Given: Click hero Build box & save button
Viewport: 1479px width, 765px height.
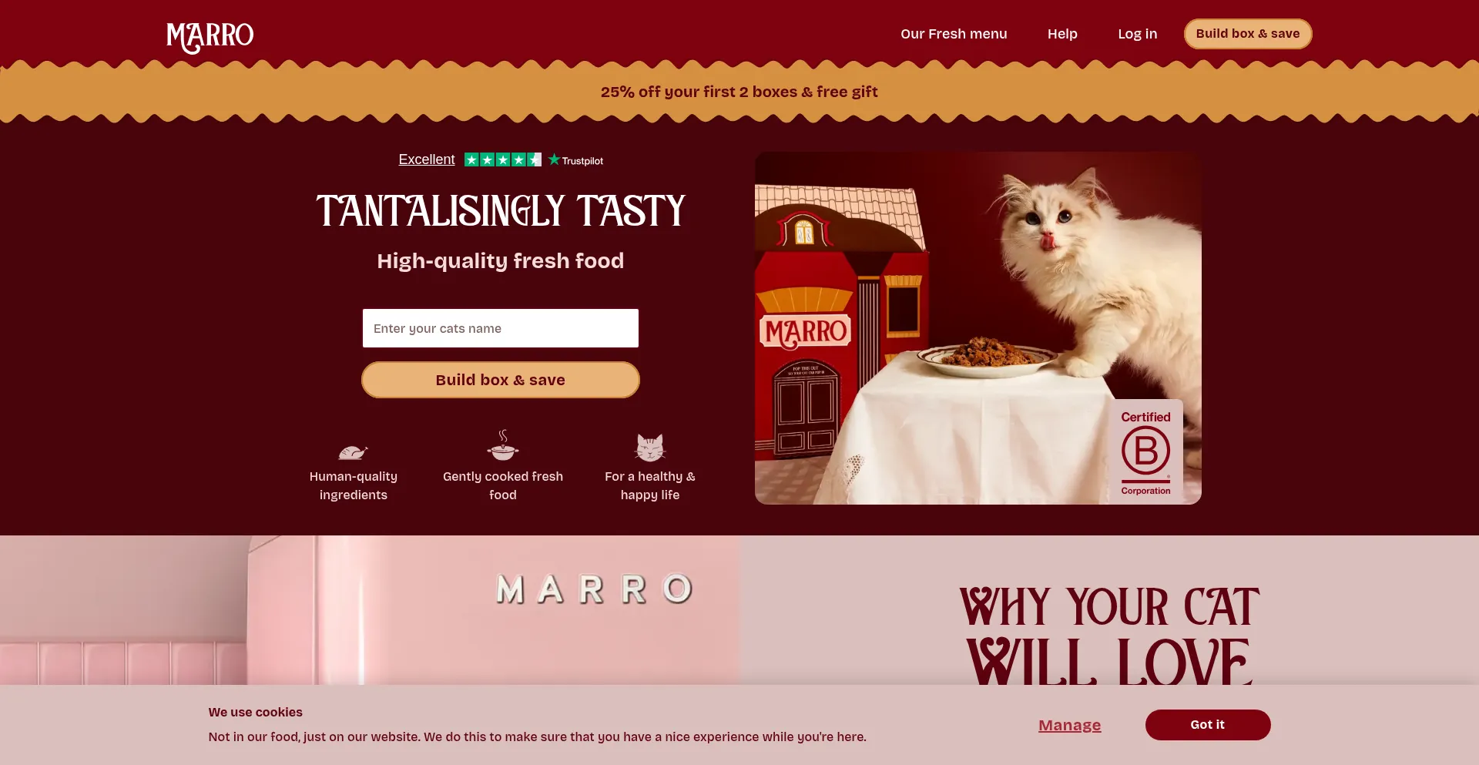Looking at the screenshot, I should pyautogui.click(x=501, y=380).
